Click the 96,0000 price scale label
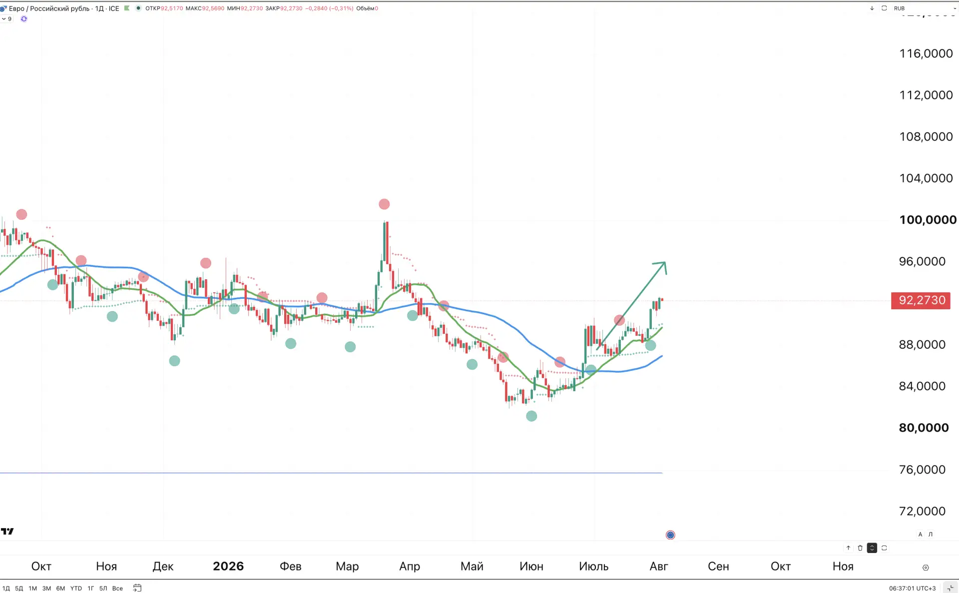 922,261
